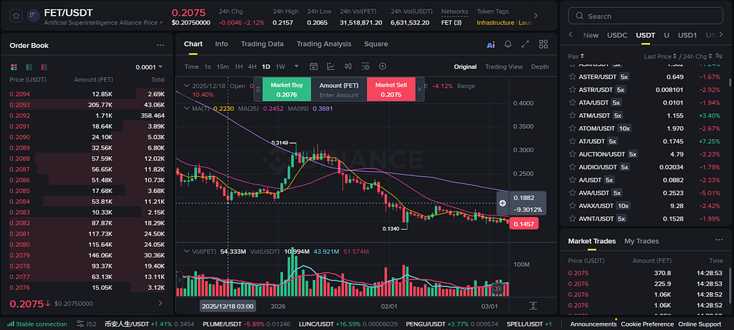Screen dimensions: 734x330
Task: Open the go-to-date calendar icon
Action: 314,67
